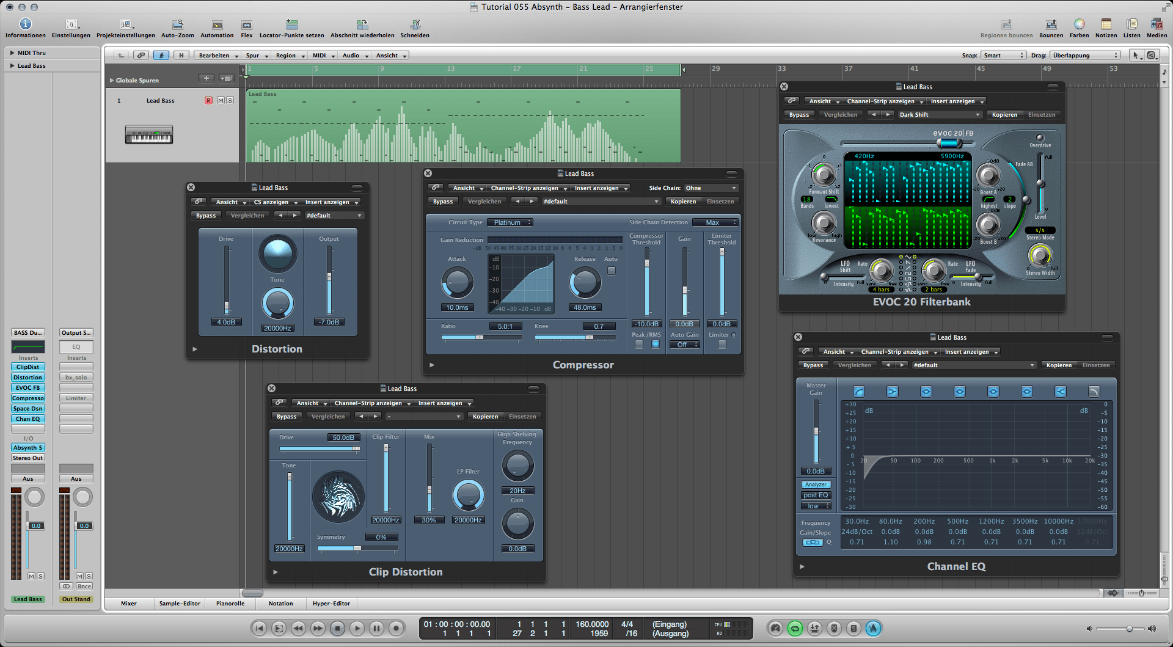The image size is (1173, 647).
Task: Enable record on Lead Bass track
Action: tap(208, 100)
